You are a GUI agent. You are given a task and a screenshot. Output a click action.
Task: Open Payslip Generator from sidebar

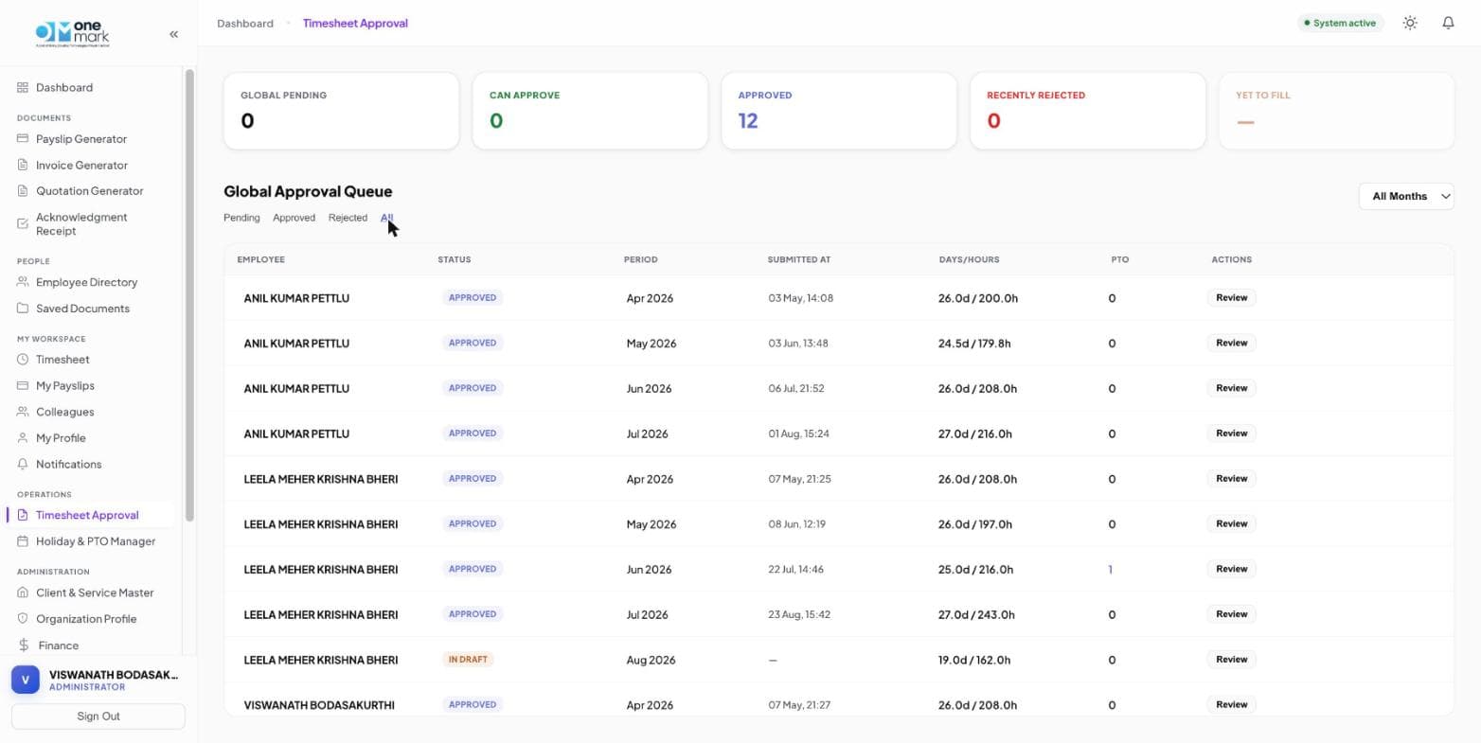81,138
